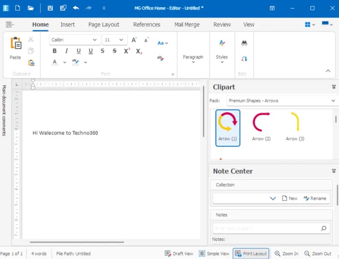Apply font color with the A icon

click(55, 62)
